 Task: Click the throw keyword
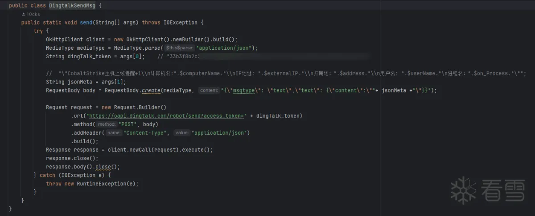click(54, 183)
